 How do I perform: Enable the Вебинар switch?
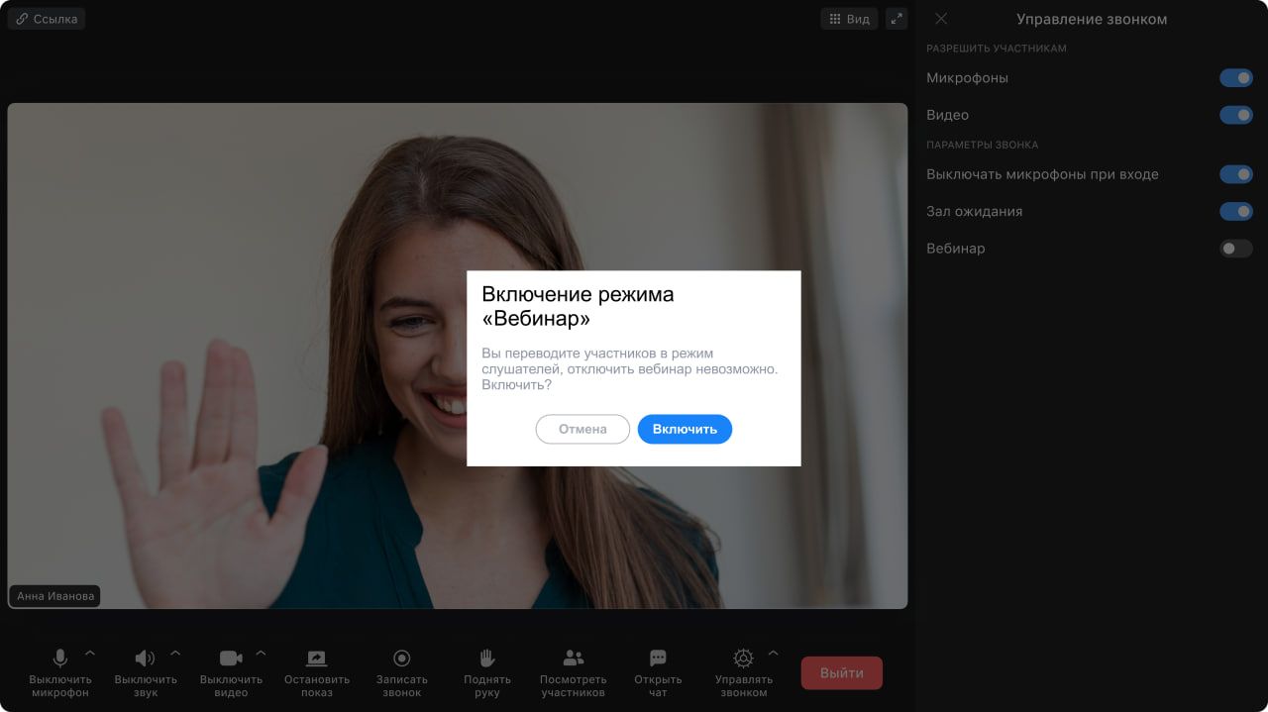(x=1235, y=249)
